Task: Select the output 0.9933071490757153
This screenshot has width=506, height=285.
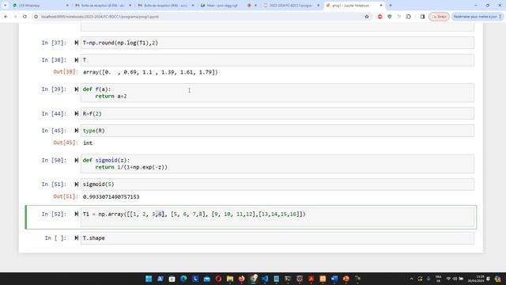Action: coord(111,197)
